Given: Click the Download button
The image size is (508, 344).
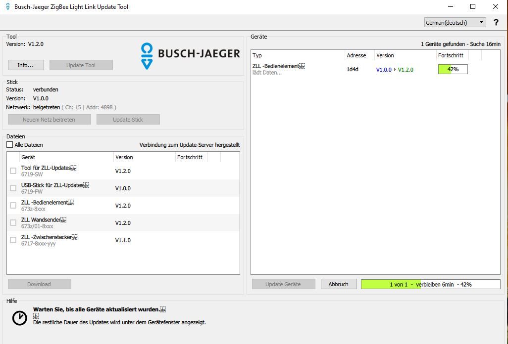Looking at the screenshot, I should [x=39, y=284].
